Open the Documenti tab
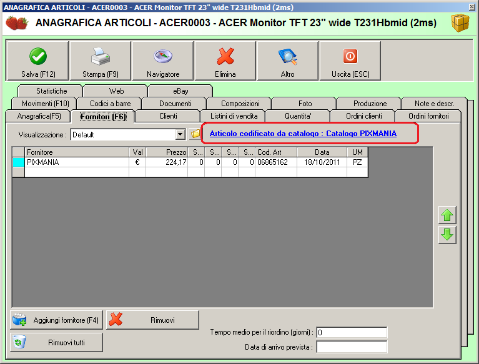The height and width of the screenshot is (364, 479). (175, 104)
